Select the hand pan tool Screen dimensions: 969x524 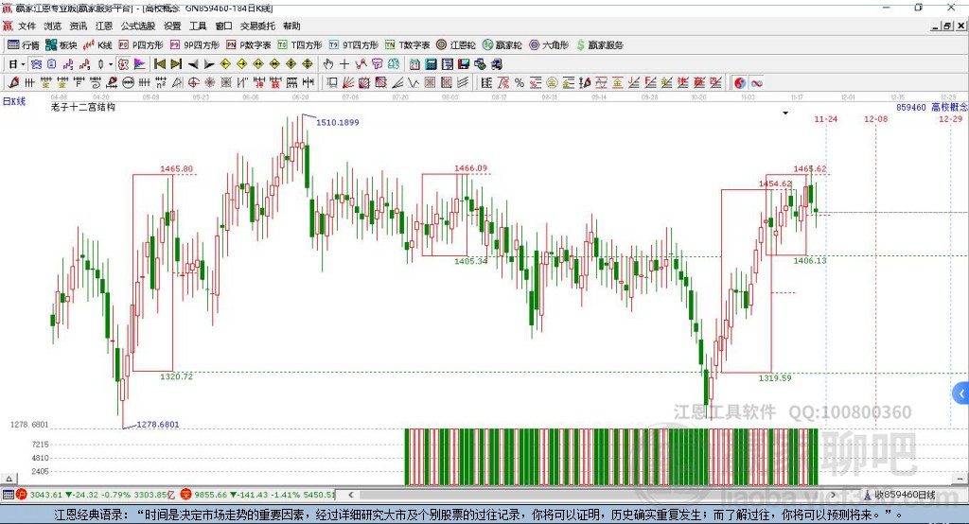(328, 64)
